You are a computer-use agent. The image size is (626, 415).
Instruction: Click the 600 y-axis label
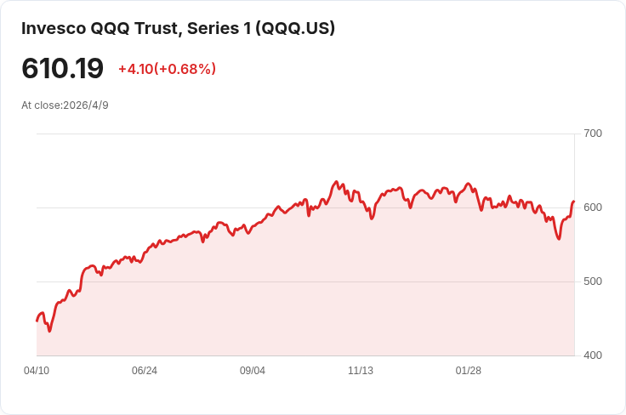pos(593,207)
